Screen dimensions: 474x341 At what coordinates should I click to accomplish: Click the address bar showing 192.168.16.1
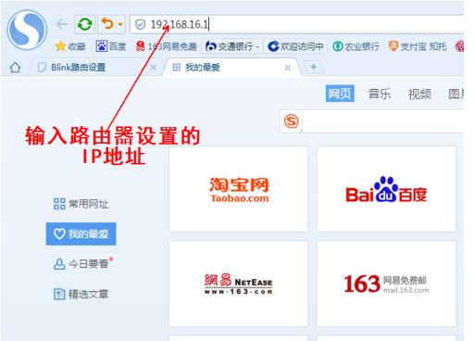297,24
